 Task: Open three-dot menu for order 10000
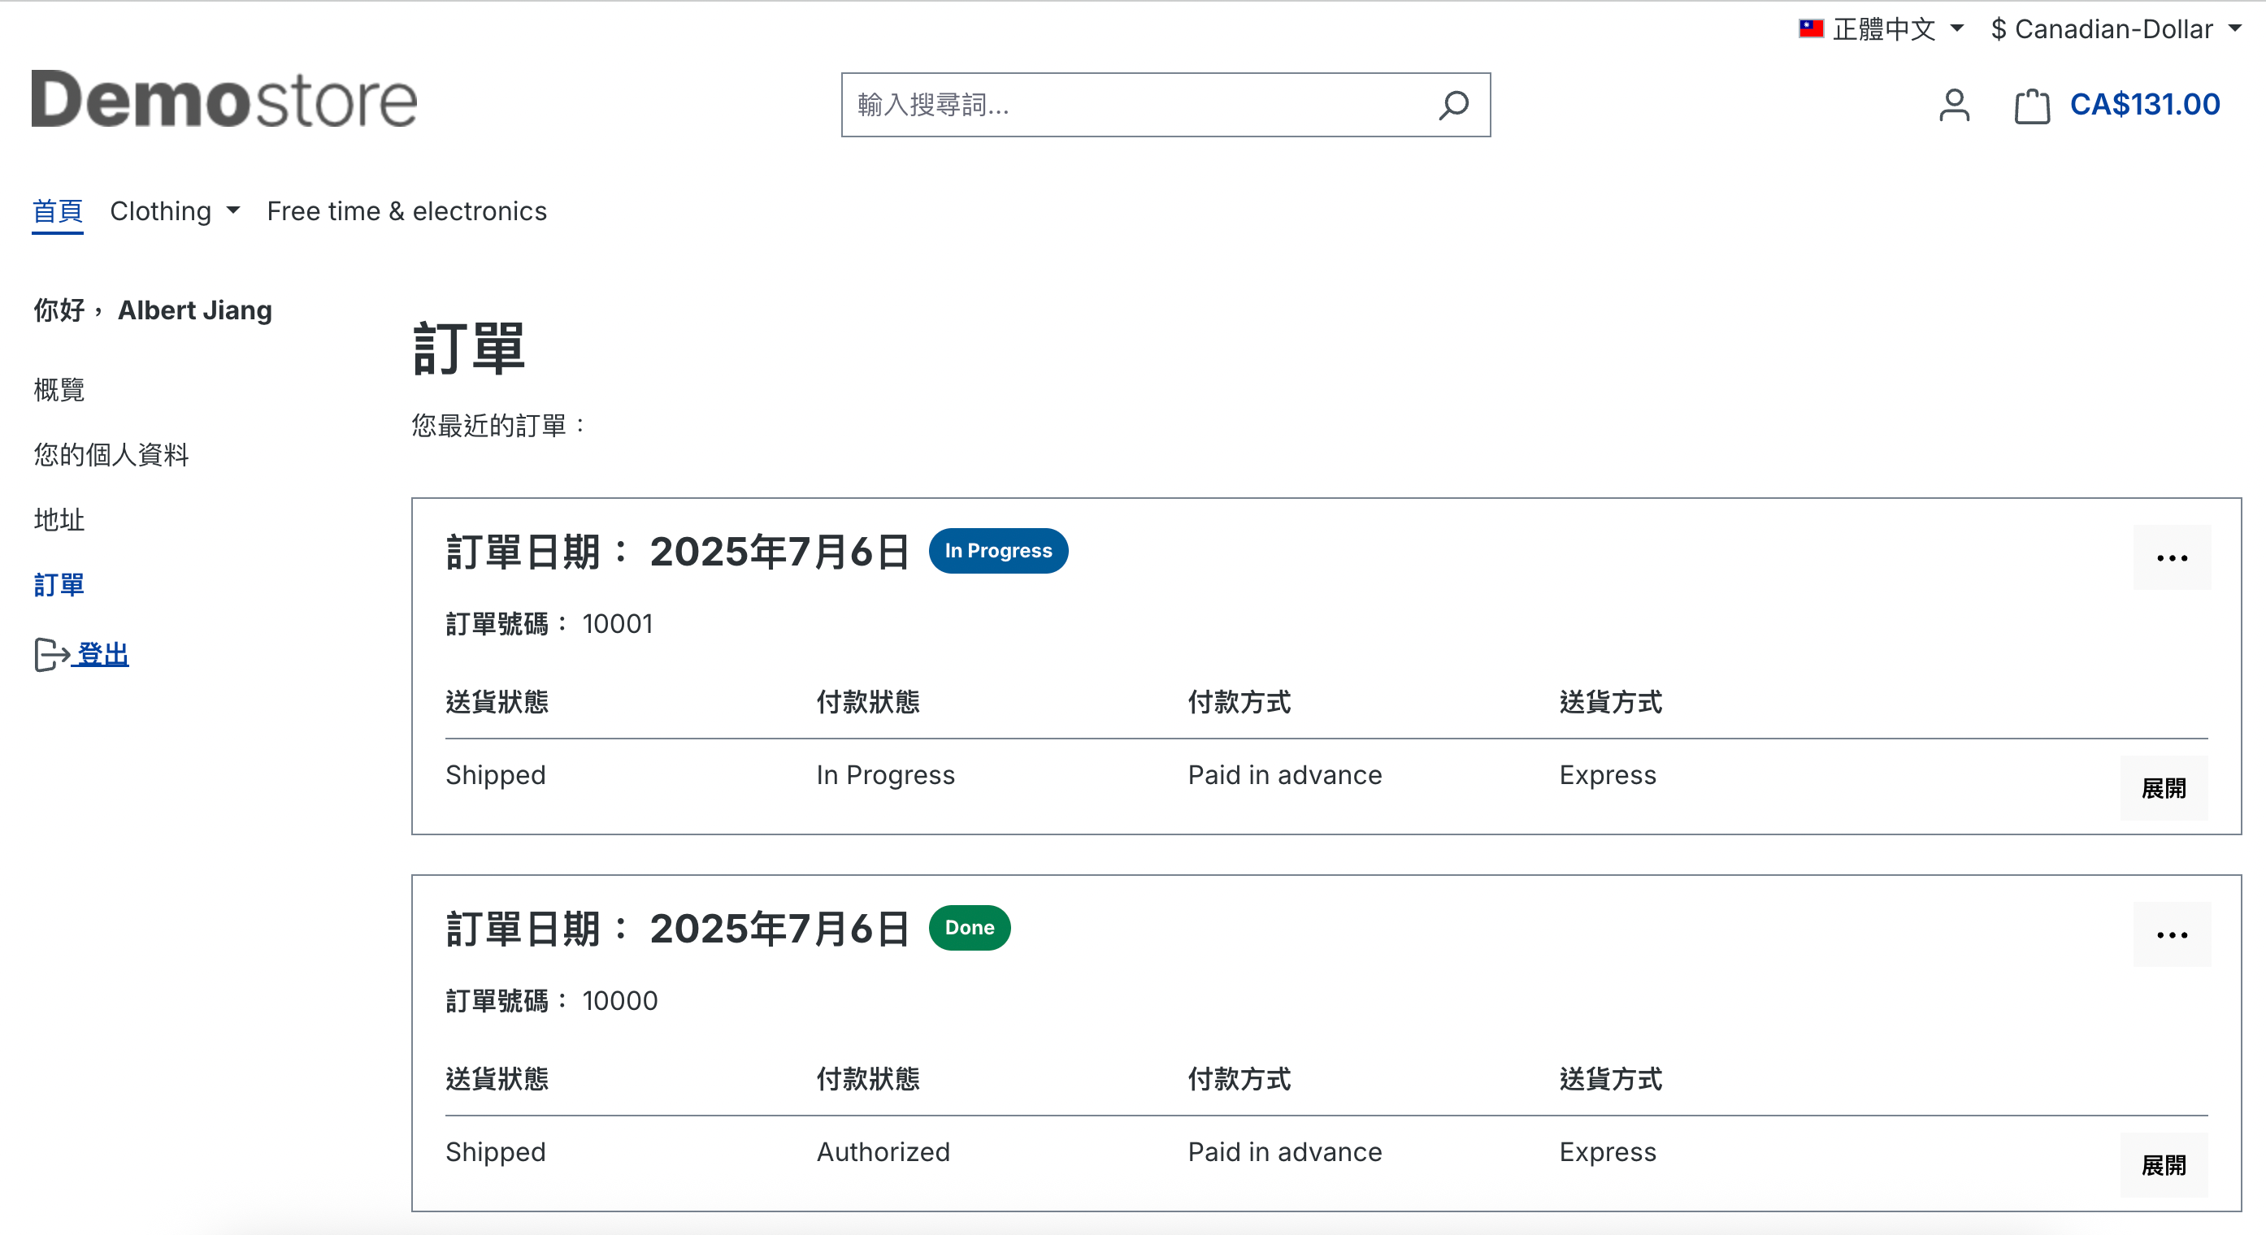click(2172, 934)
